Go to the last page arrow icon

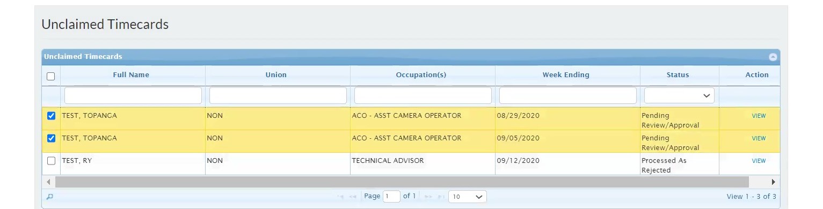click(x=440, y=197)
